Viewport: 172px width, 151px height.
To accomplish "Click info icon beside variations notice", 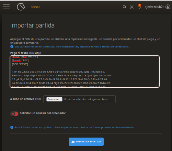I will pyautogui.click(x=12, y=46).
